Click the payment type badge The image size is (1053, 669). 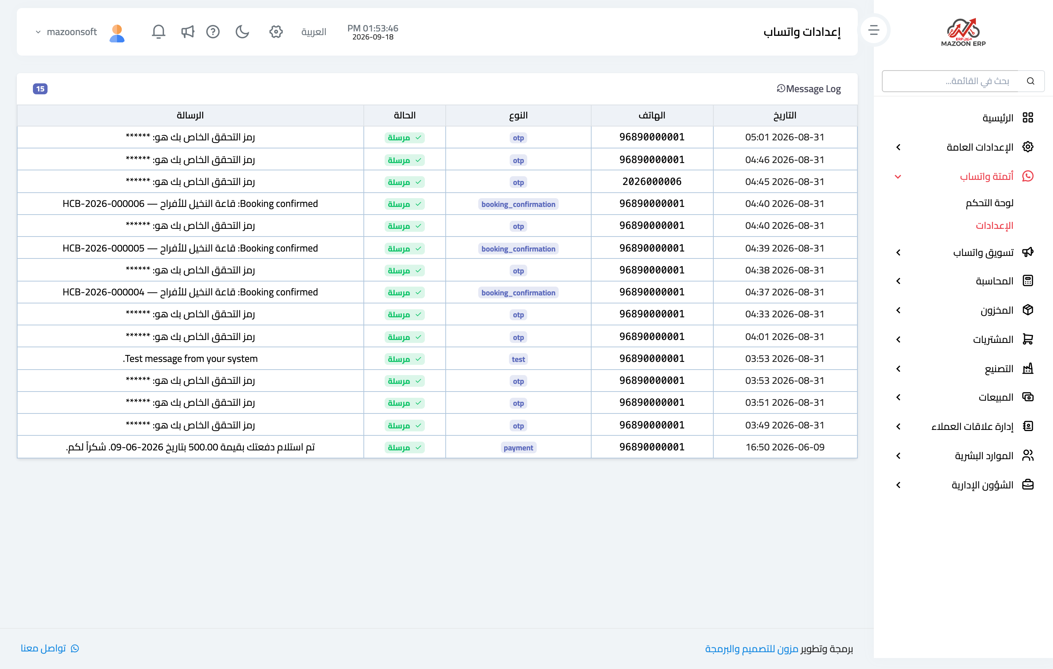pos(518,448)
